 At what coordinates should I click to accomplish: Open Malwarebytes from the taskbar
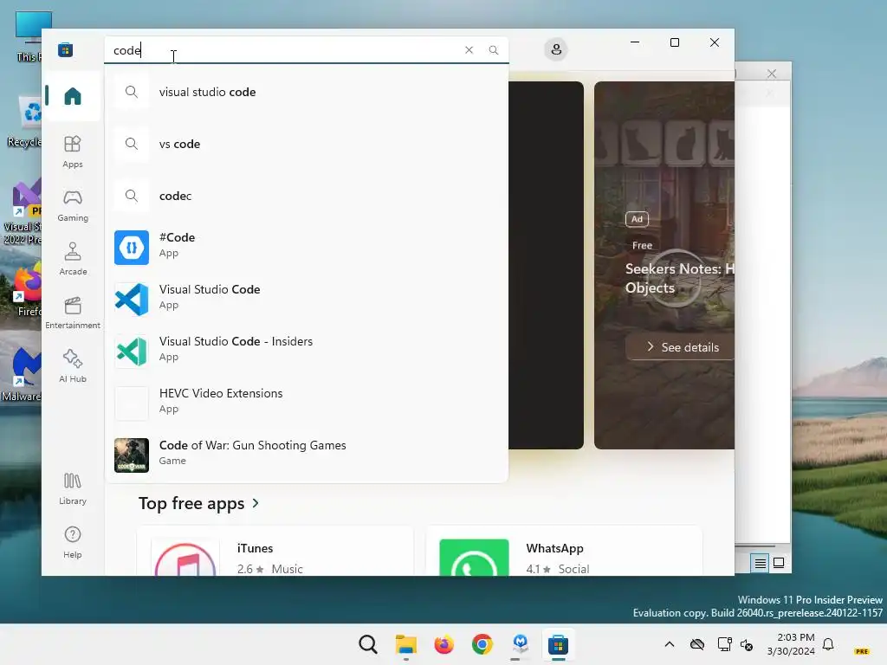[x=520, y=644]
